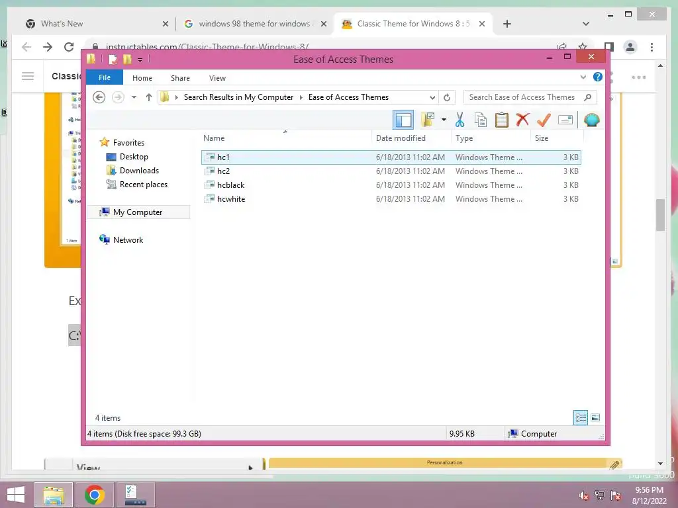Open the File ribbon tab

(104, 77)
